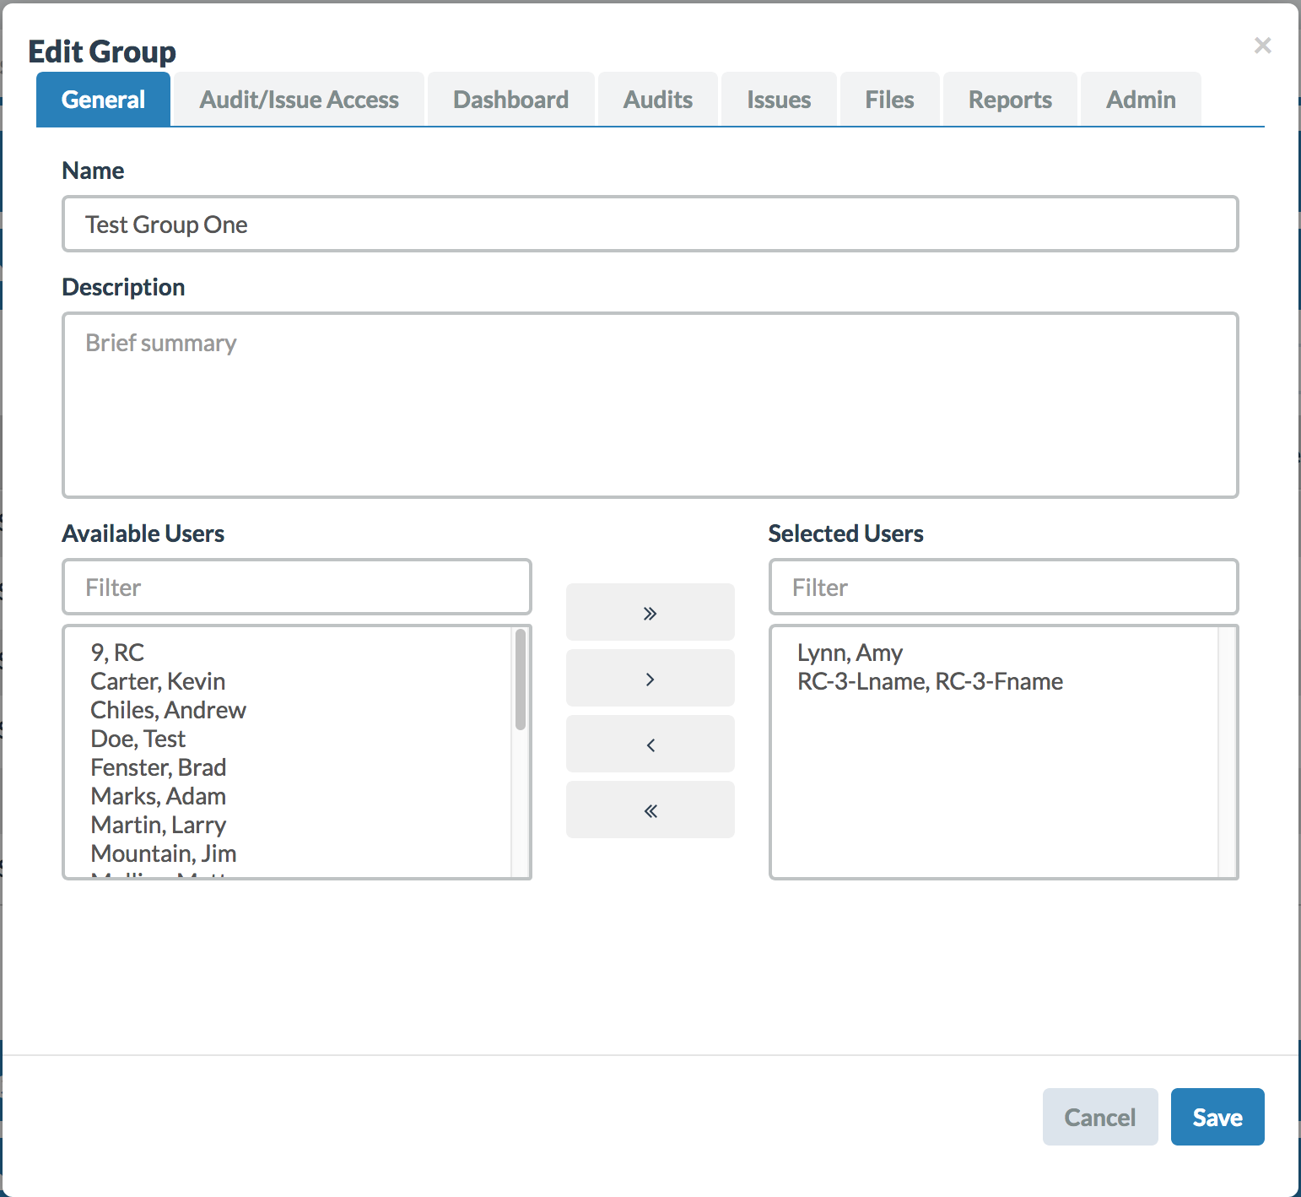Image resolution: width=1301 pixels, height=1197 pixels.
Task: Select the Issues tab
Action: pos(779,100)
